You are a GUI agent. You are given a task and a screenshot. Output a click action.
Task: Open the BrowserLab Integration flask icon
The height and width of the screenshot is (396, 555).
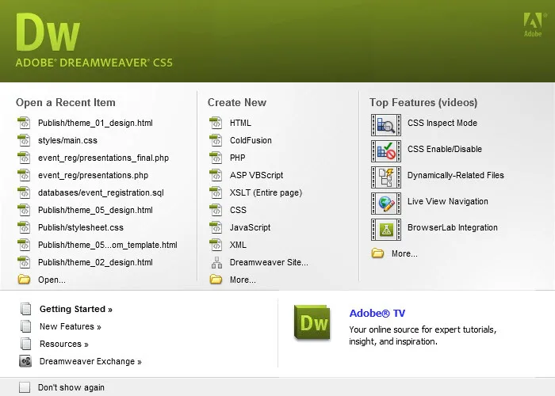(x=386, y=230)
